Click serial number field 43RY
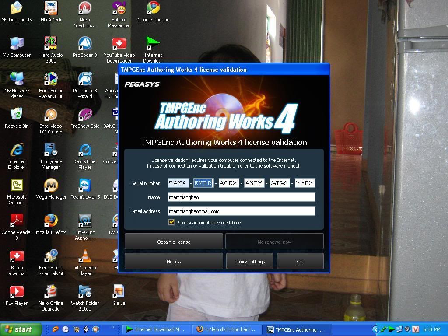The width and height of the screenshot is (448, 336). click(254, 183)
